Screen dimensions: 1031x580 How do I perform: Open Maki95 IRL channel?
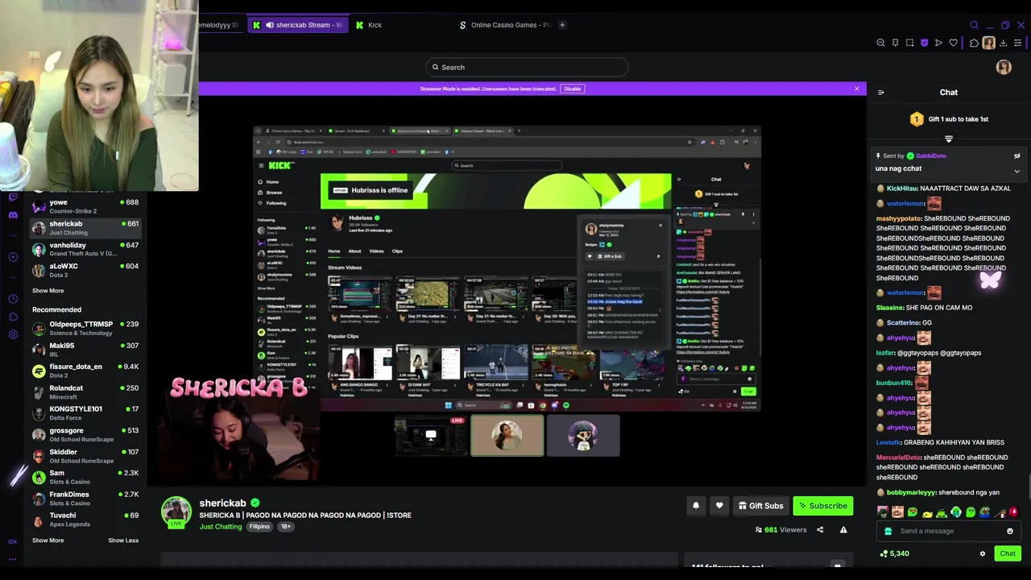[85, 350]
